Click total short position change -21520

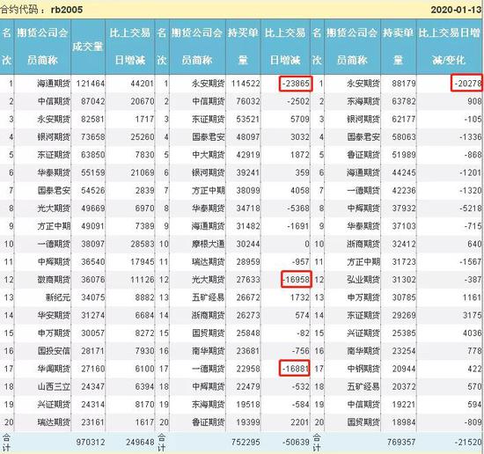point(468,443)
